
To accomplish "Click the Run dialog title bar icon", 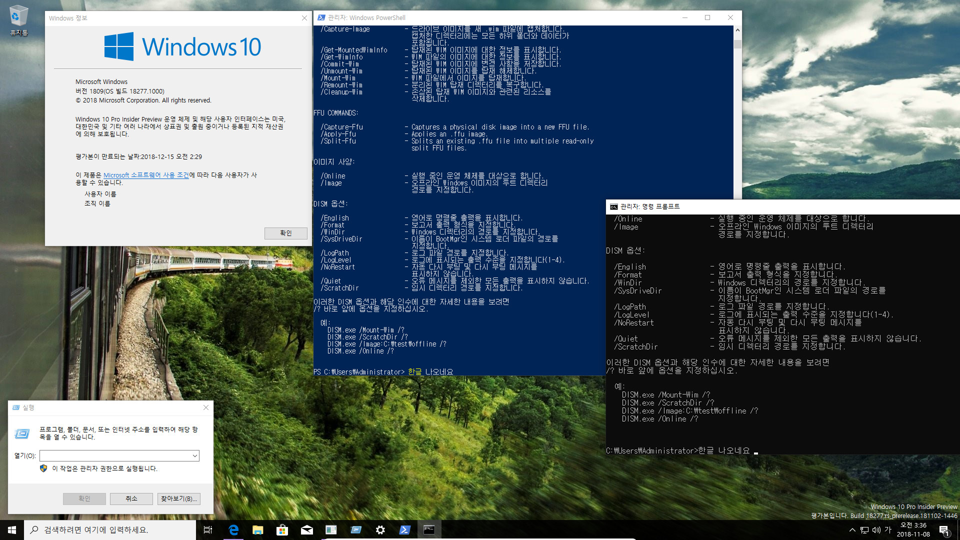I will (x=16, y=408).
